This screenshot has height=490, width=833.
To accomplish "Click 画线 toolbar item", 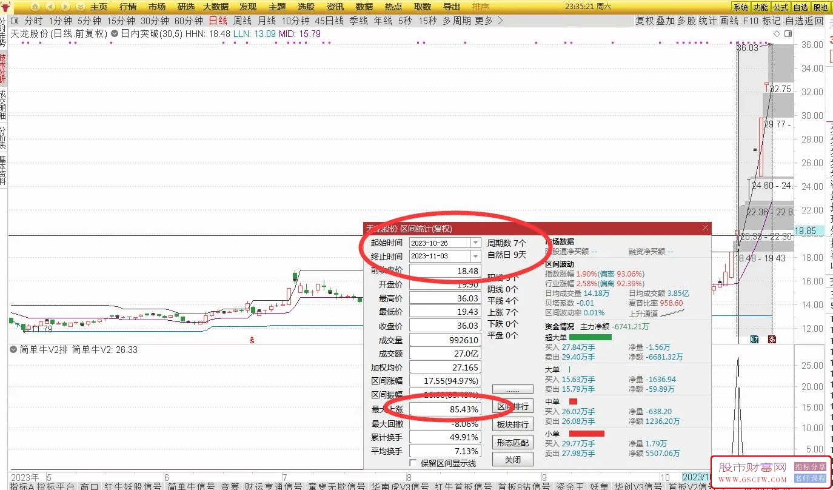I will 729,21.
